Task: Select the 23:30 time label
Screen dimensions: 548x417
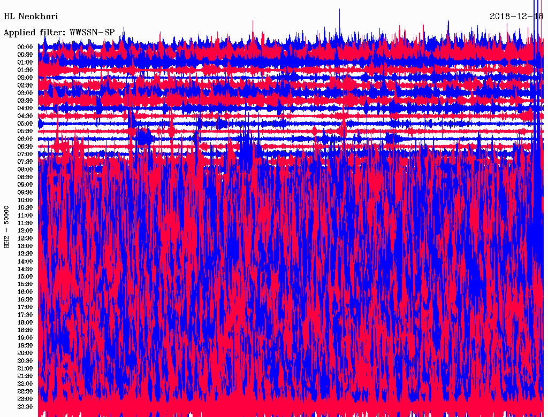Action: pos(25,407)
